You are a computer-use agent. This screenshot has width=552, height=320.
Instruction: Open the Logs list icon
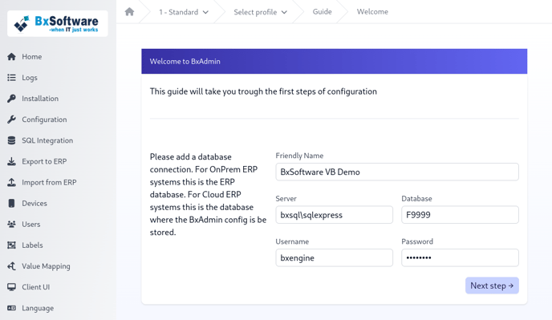coord(11,78)
